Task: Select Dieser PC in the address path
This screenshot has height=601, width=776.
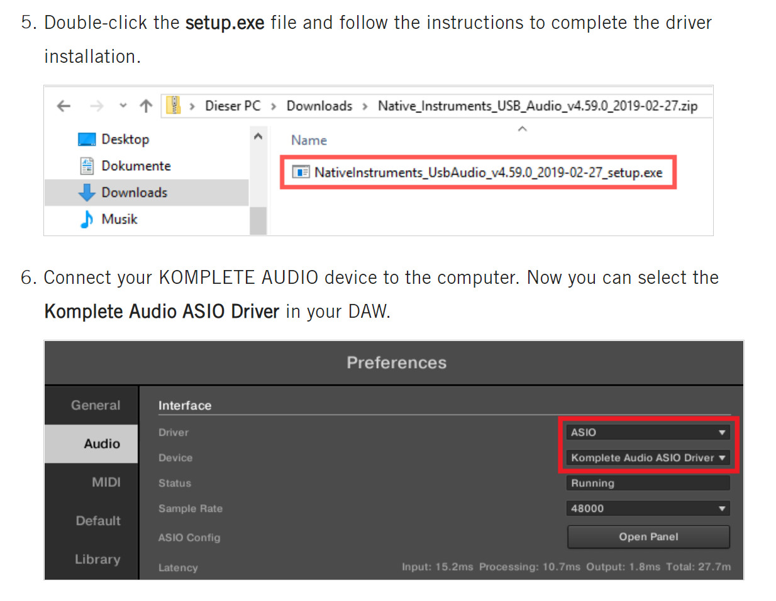Action: 233,106
